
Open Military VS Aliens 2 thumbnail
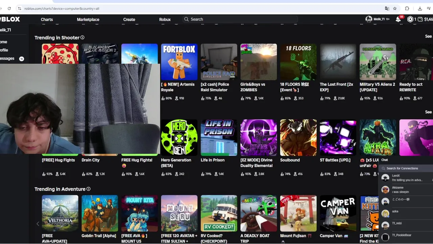(x=378, y=62)
